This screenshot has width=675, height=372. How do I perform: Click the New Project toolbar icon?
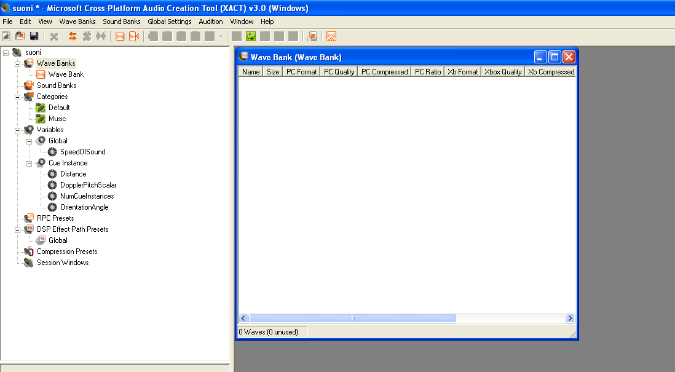[x=7, y=37]
